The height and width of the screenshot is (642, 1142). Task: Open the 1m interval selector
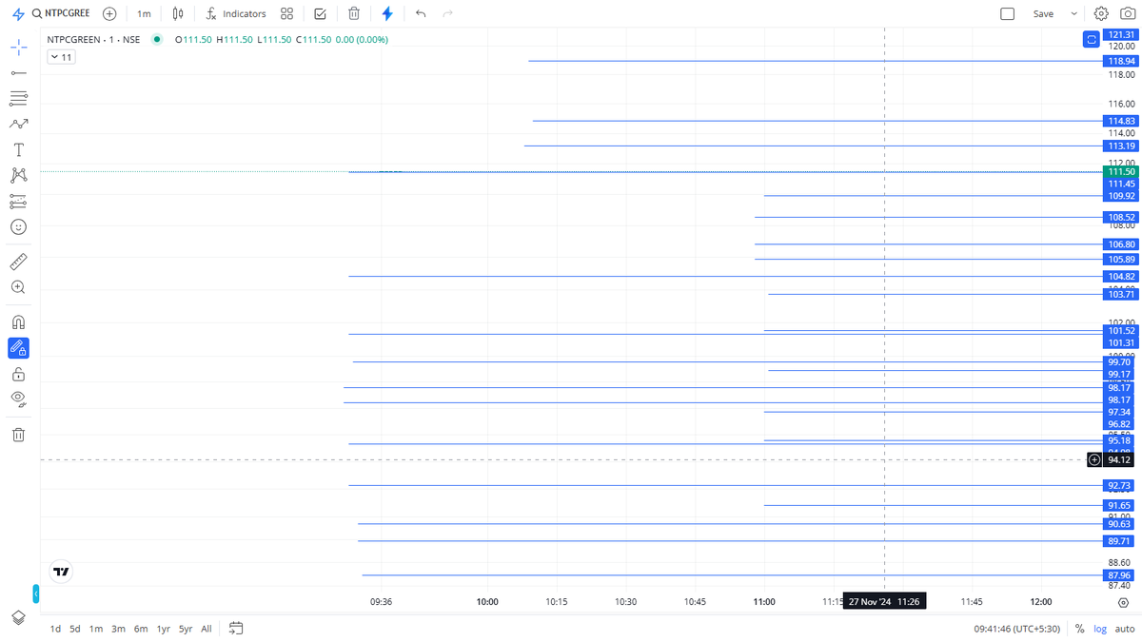coord(144,14)
